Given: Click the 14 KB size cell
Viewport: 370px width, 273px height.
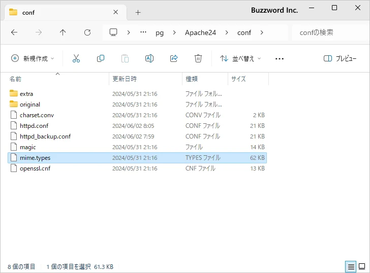Looking at the screenshot, I should [257, 147].
